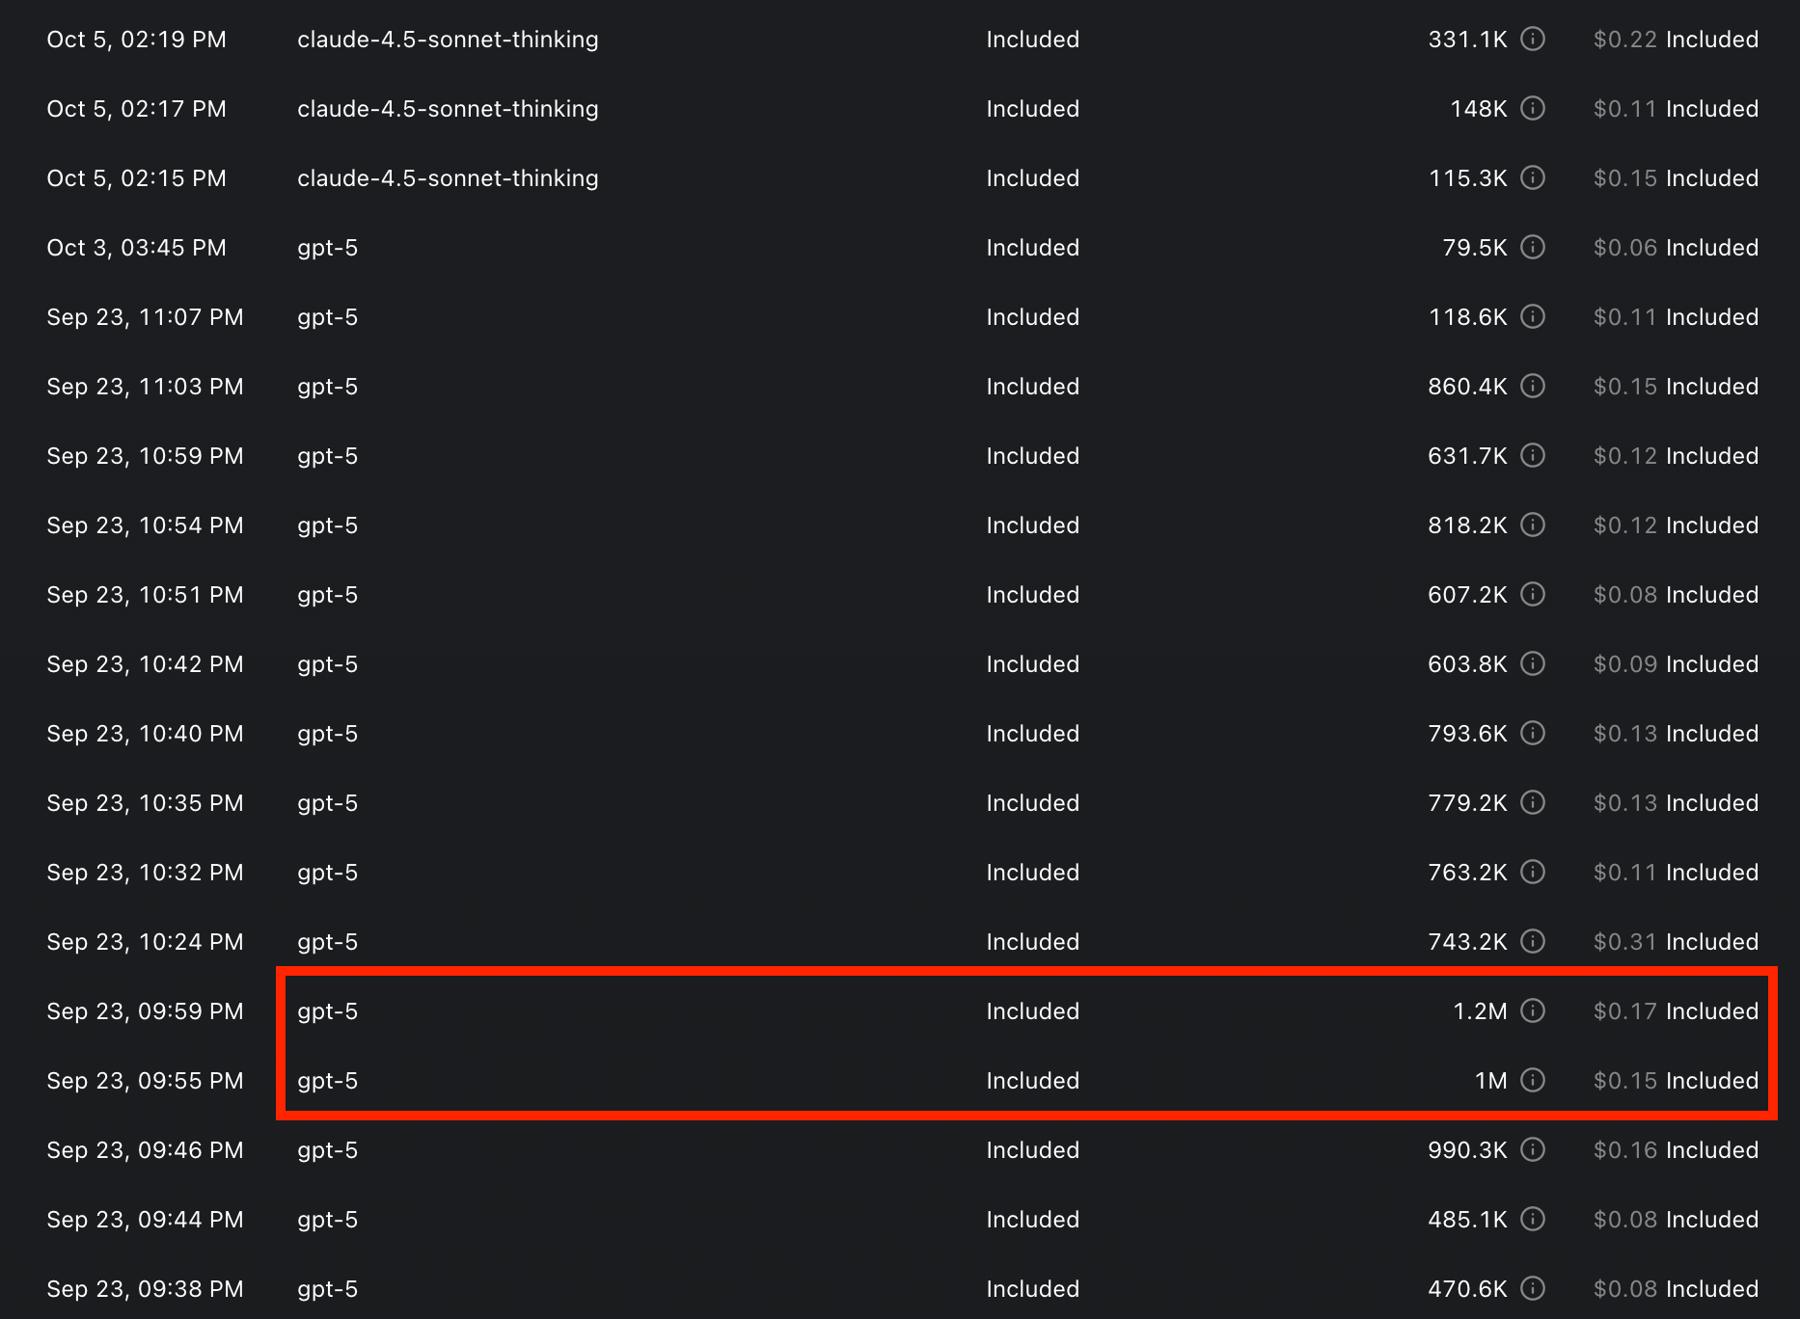Image resolution: width=1800 pixels, height=1319 pixels.
Task: Show token details for 860.4K row
Action: 1533,386
